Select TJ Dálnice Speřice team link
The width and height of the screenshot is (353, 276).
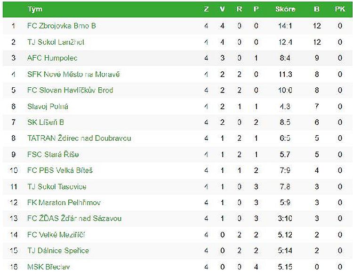(58, 250)
